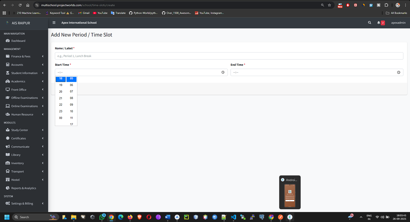This screenshot has width=410, height=222.
Task: Open the apexadmin user menu
Action: (398, 23)
